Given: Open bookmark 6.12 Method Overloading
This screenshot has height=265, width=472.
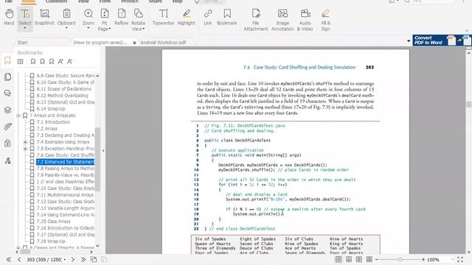Looking at the screenshot, I should pos(62,96).
